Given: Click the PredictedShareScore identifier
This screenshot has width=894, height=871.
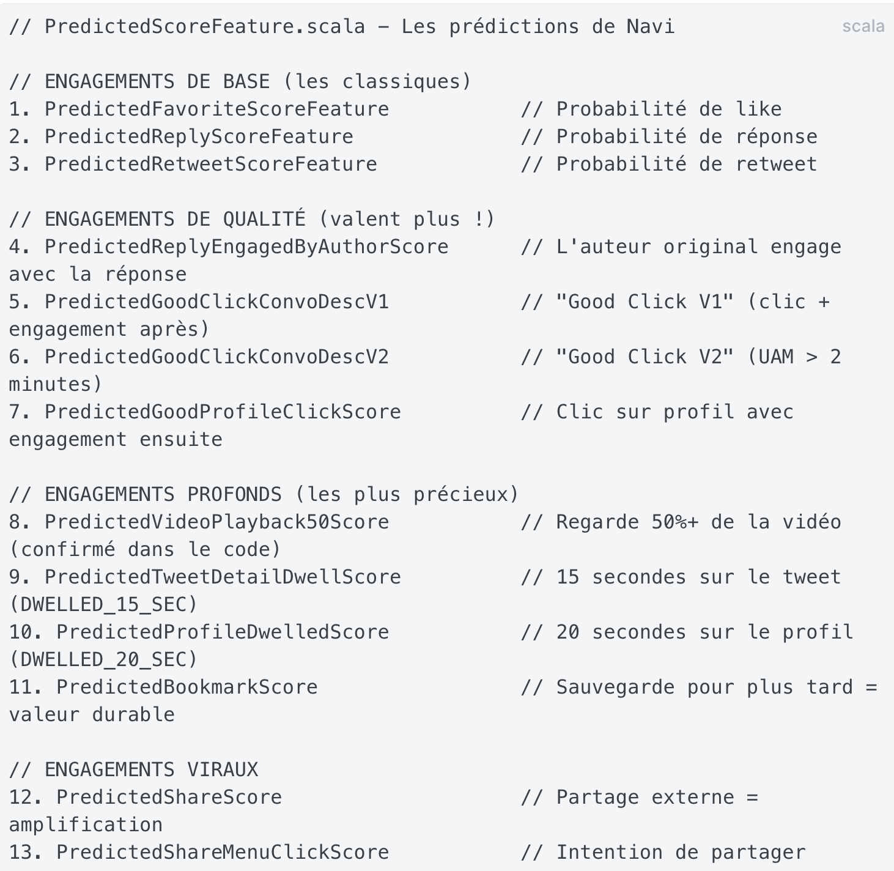Looking at the screenshot, I should click(169, 797).
